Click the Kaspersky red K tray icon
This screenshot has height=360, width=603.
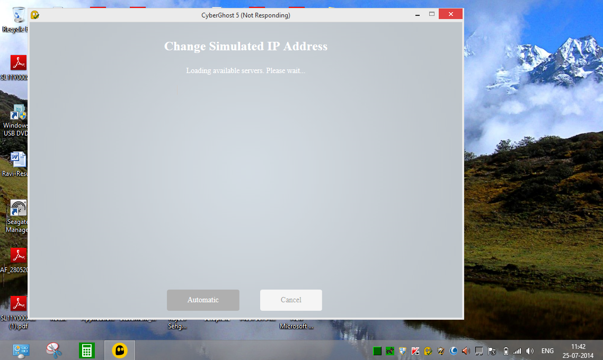tap(415, 351)
